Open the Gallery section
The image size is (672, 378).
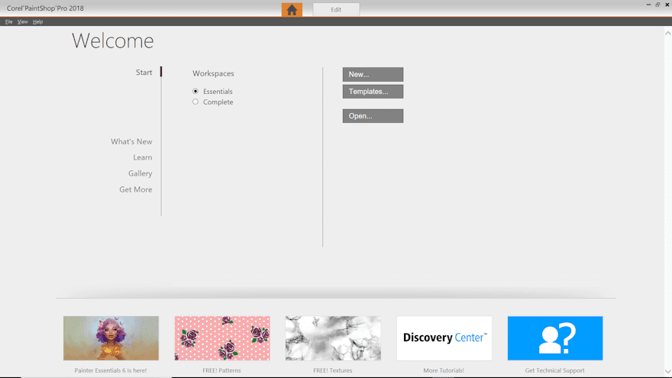(140, 173)
